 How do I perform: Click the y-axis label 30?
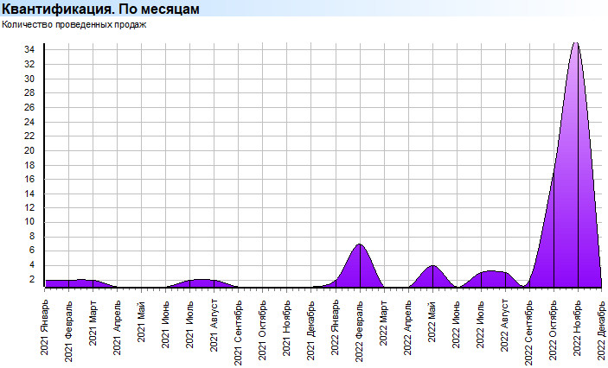[x=29, y=79]
